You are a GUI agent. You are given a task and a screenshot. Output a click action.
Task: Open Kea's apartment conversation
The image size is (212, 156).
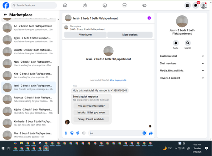(x=28, y=75)
